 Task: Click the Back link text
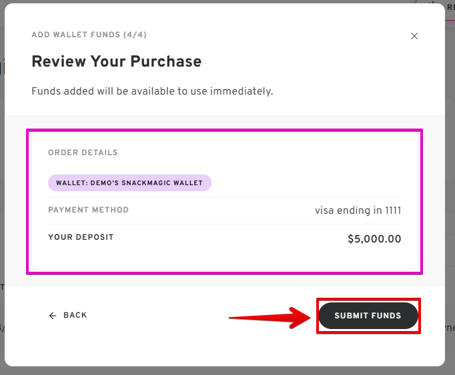tap(75, 316)
